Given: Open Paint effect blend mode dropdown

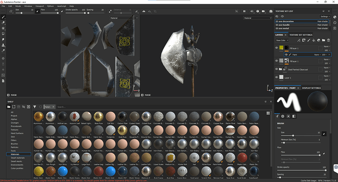Looking at the screenshot, I should click(x=317, y=55).
